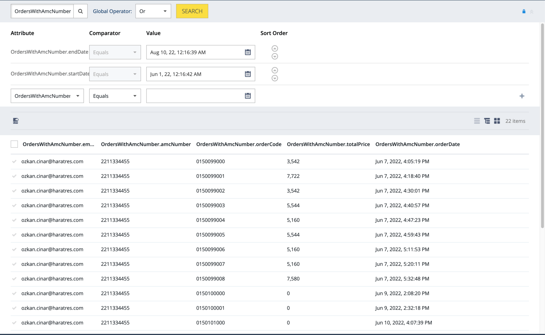The image size is (545, 335).
Task: Switch to list view layout
Action: coord(477,121)
